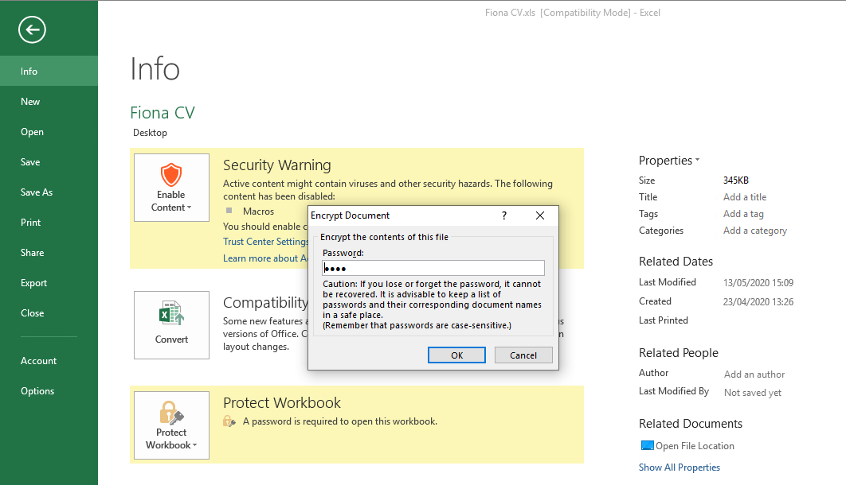This screenshot has width=846, height=485.
Task: Click the Desktop location text
Action: point(150,133)
